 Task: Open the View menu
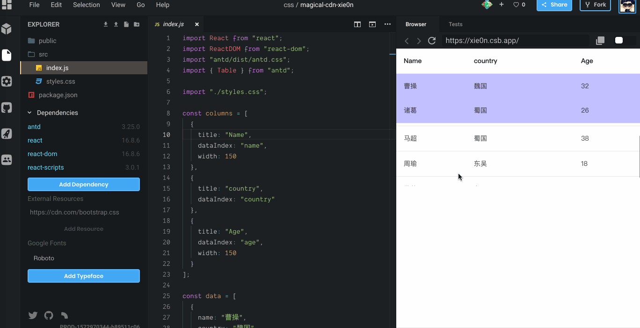[118, 5]
